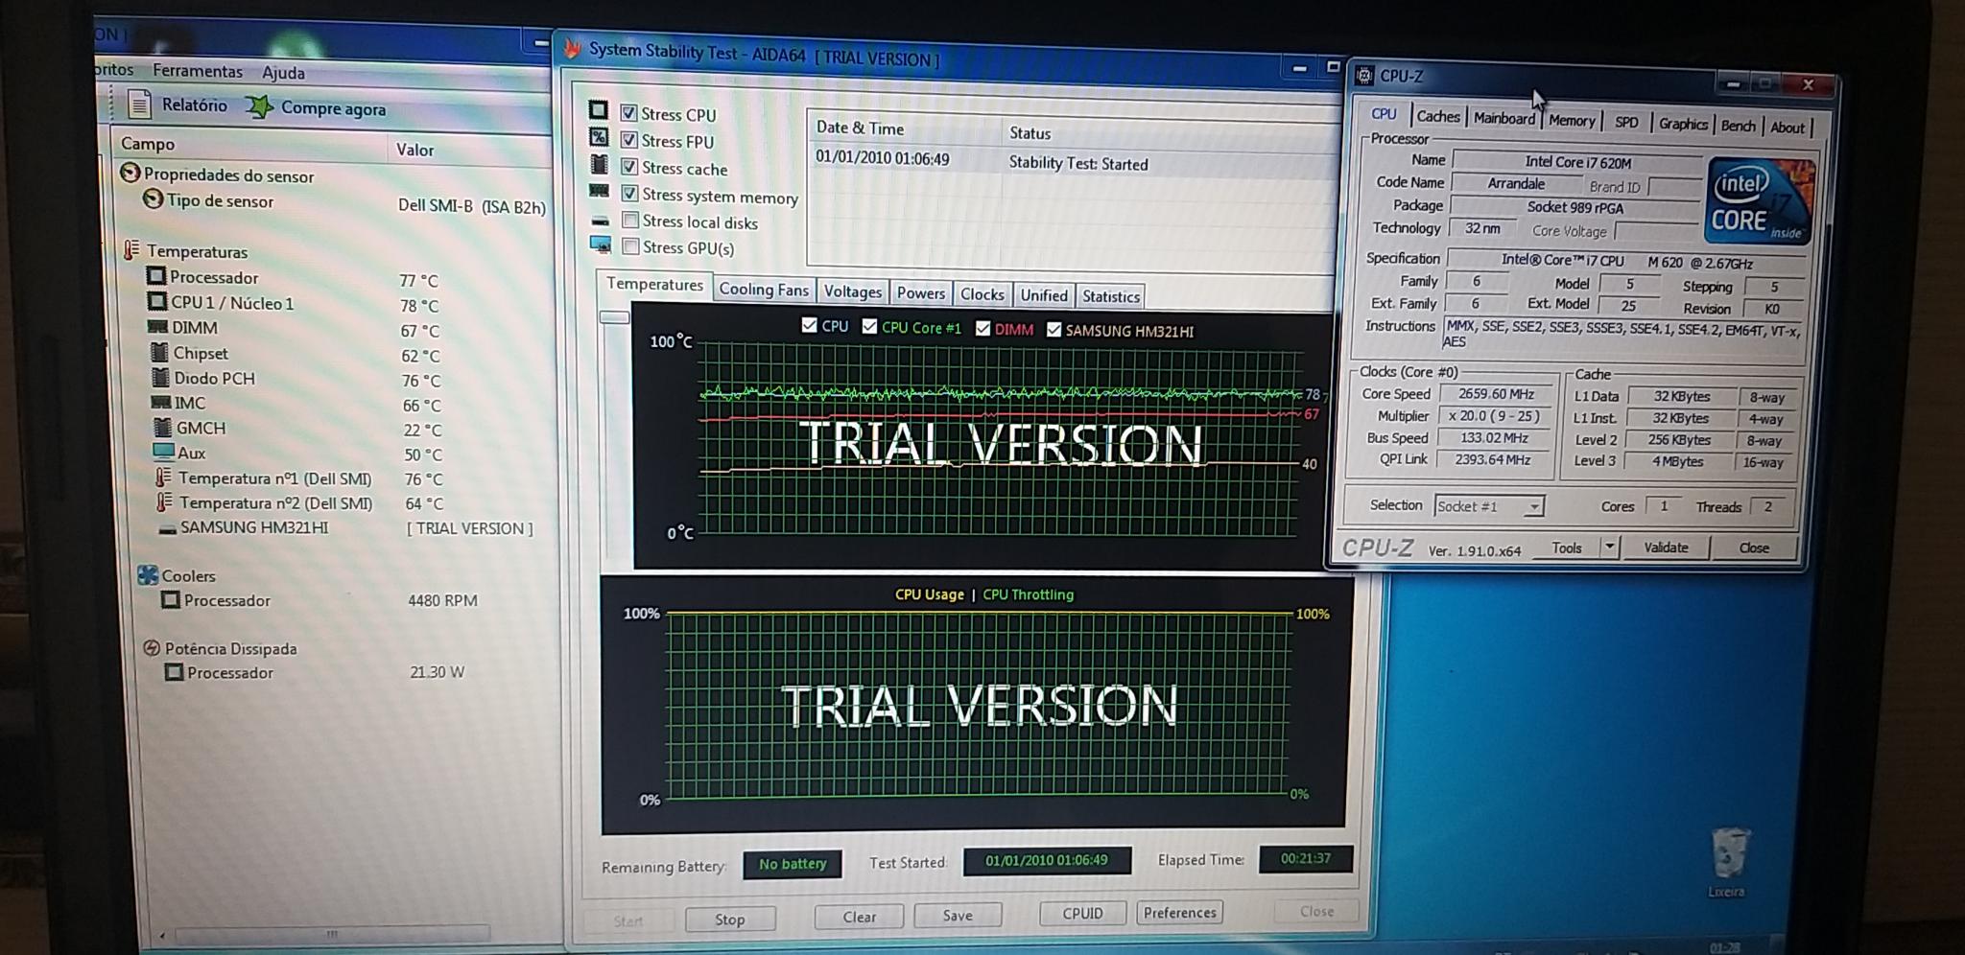The height and width of the screenshot is (955, 1965).
Task: Uncheck Stress FPU checkbox
Action: tap(629, 140)
